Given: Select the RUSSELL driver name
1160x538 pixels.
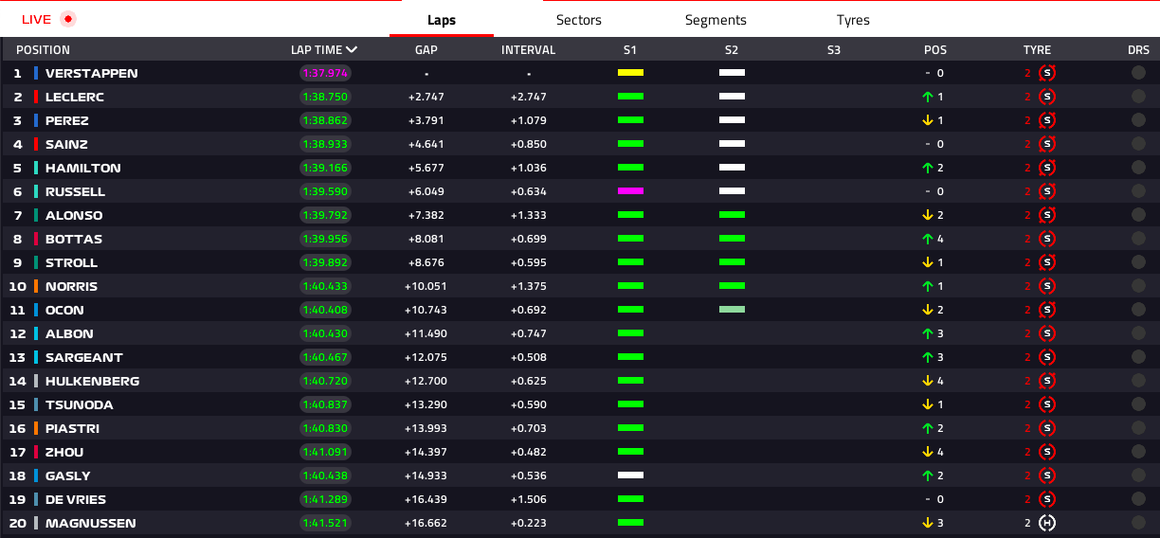Looking at the screenshot, I should click(75, 191).
